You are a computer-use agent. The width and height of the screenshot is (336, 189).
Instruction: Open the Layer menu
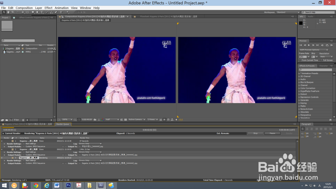point(39,8)
